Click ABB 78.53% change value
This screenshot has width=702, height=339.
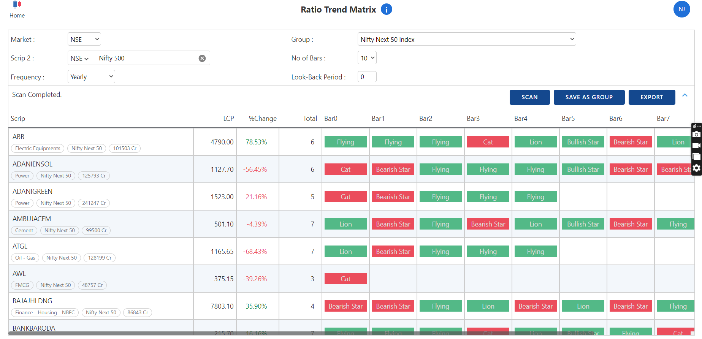coord(256,142)
